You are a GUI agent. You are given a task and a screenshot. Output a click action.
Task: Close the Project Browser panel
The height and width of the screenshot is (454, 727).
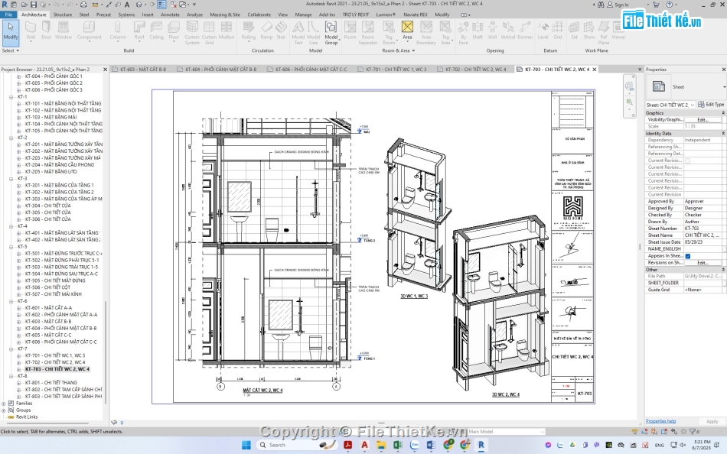pyautogui.click(x=105, y=70)
